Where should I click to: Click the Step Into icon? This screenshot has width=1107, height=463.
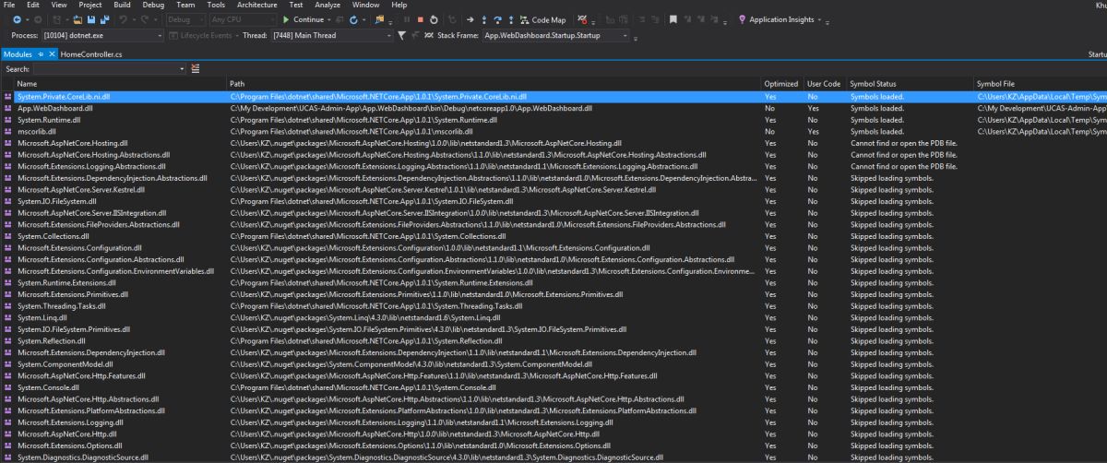485,19
